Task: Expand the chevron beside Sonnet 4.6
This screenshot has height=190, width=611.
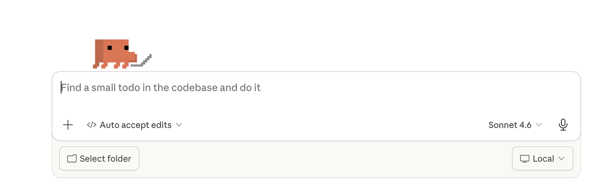Action: pyautogui.click(x=539, y=125)
